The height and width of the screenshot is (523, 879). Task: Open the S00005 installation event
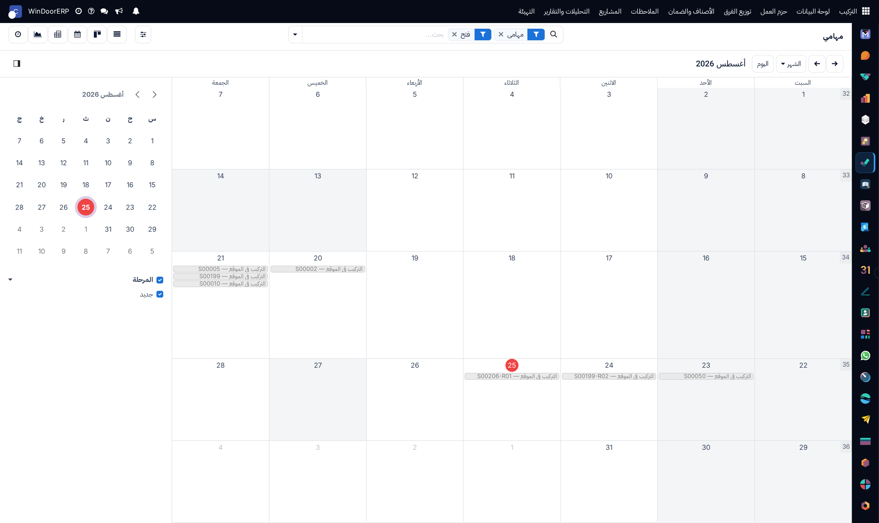click(x=220, y=269)
